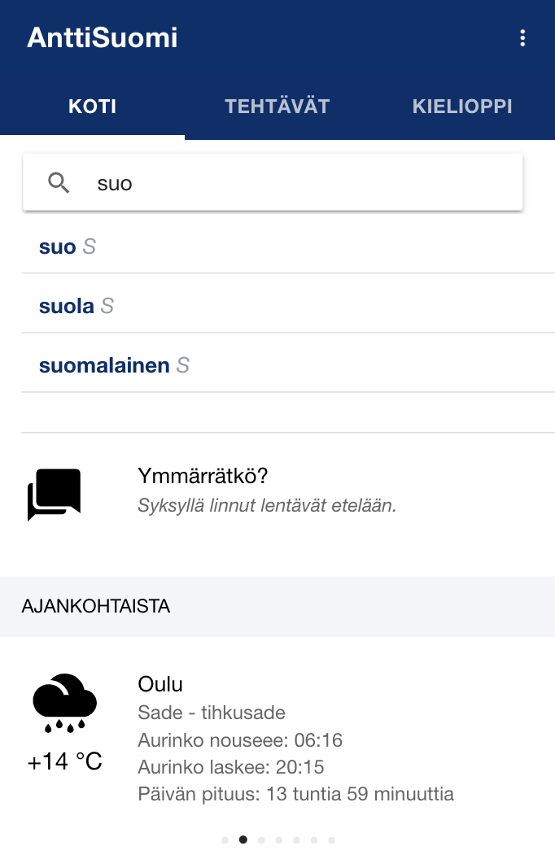
Task: Click the sentence "Syksyllä linnut lentävät etelään"
Action: point(267,505)
